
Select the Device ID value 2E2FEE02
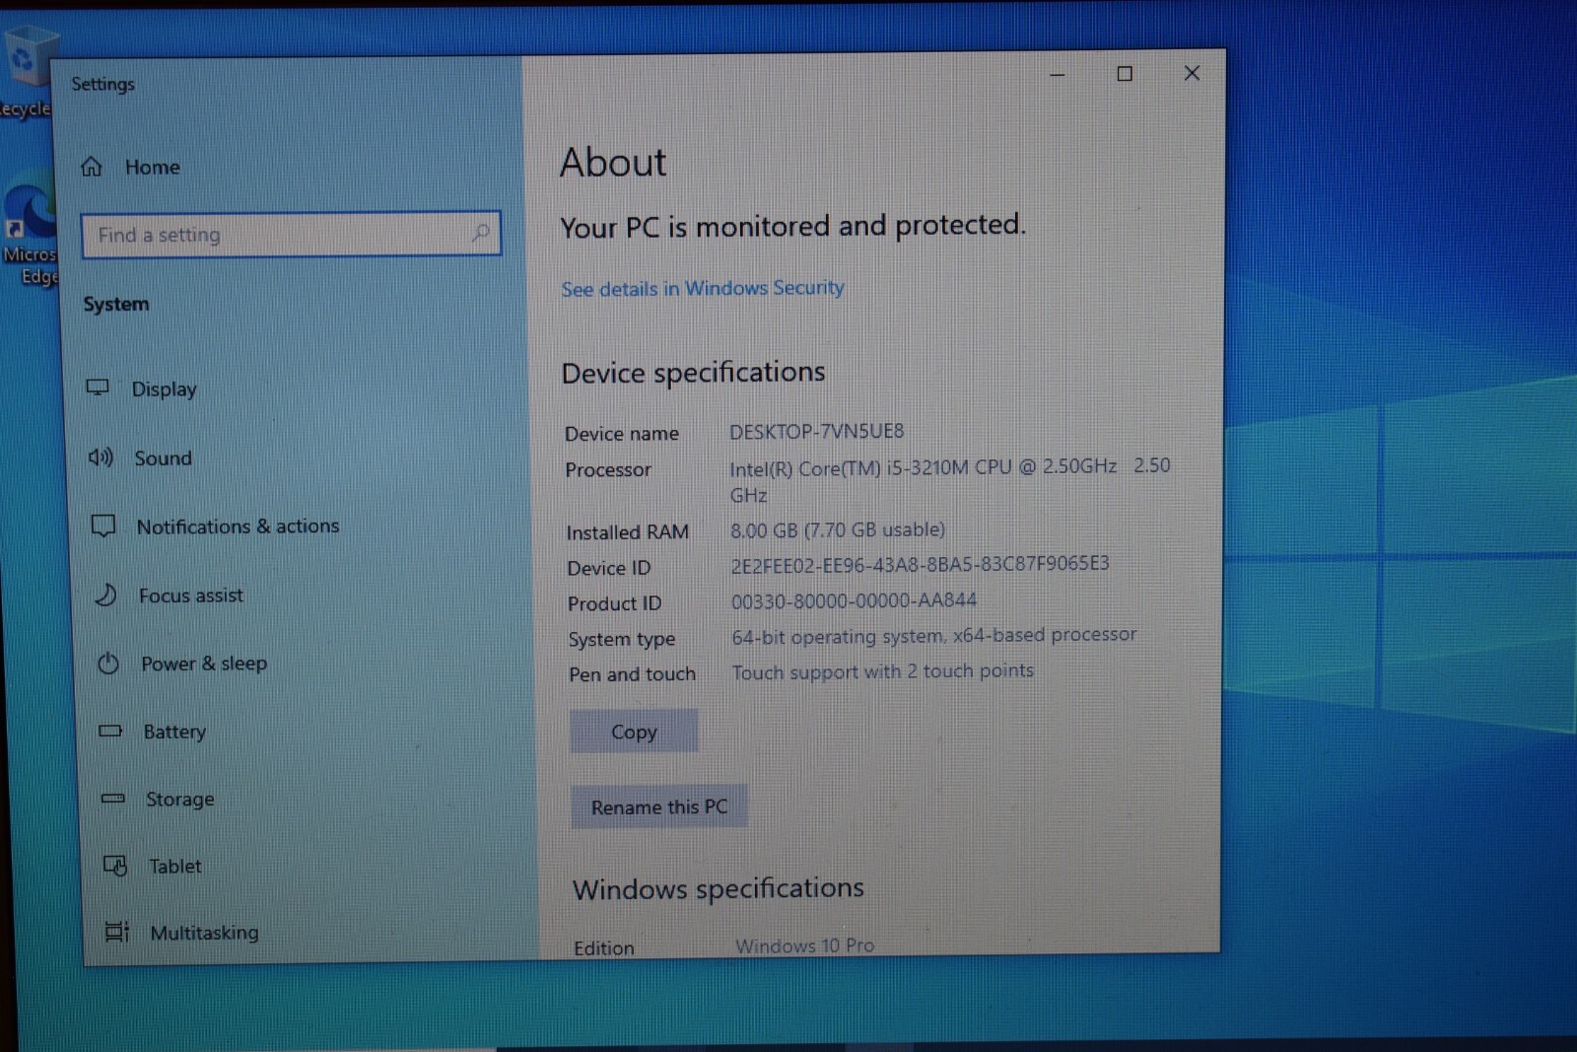(920, 563)
